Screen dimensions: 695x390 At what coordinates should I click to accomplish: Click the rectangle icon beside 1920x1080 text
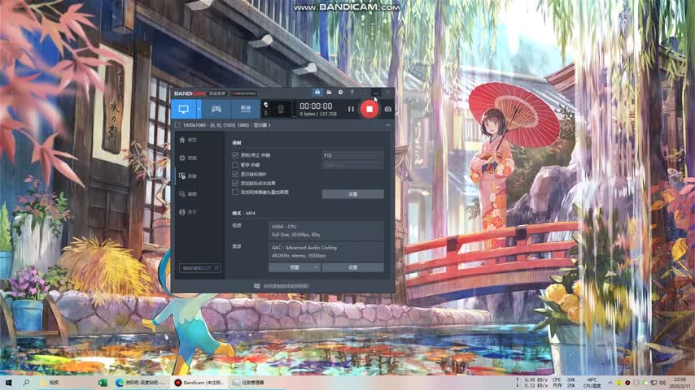[177, 125]
